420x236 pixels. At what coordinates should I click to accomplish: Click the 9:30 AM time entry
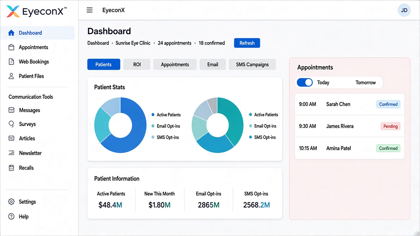tap(307, 126)
